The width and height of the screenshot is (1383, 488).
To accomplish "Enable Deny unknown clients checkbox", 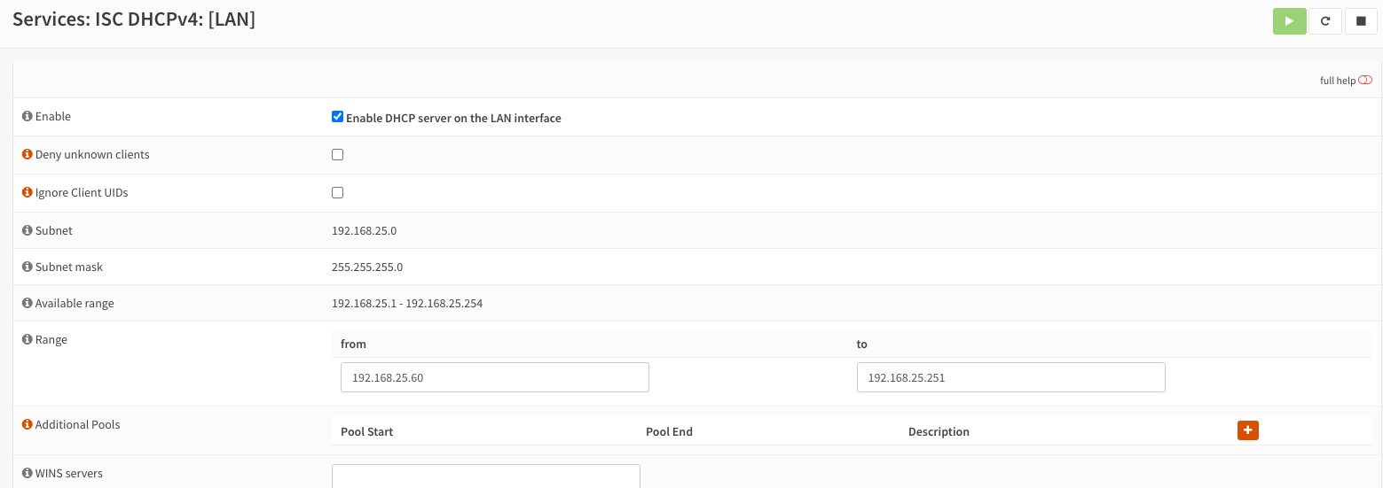I will point(337,155).
